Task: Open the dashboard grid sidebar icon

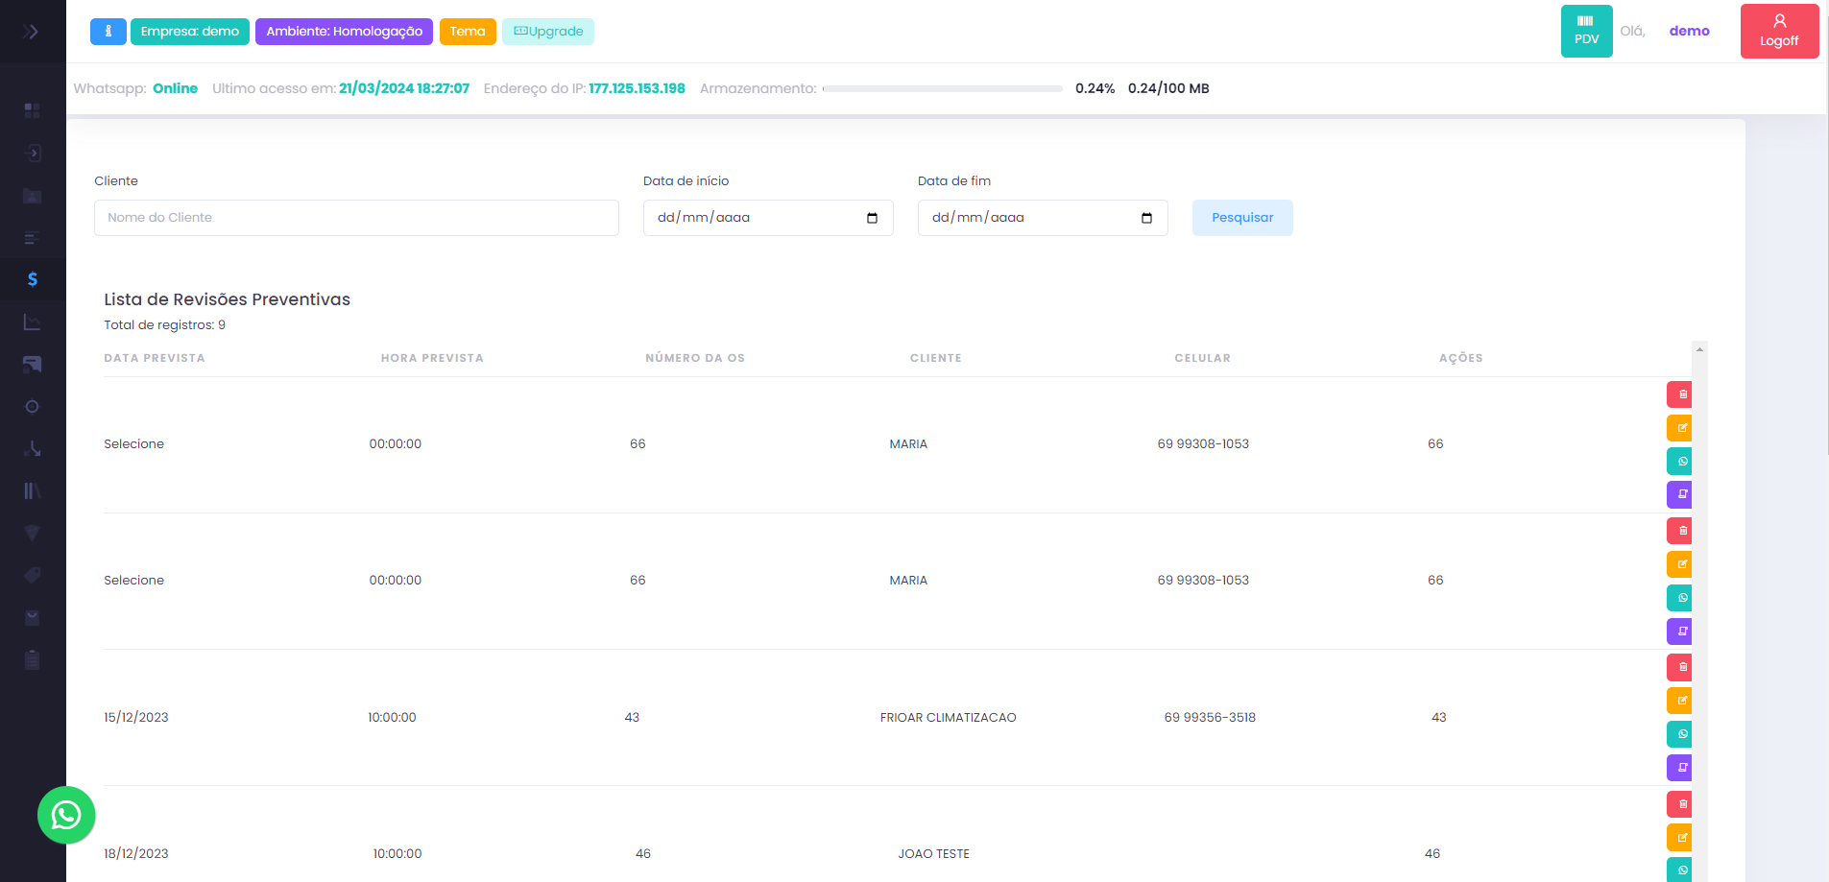Action: [x=32, y=110]
